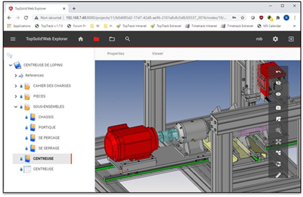Select the measure ruler tool
Viewport: 303px width, 197px height.
point(278,175)
